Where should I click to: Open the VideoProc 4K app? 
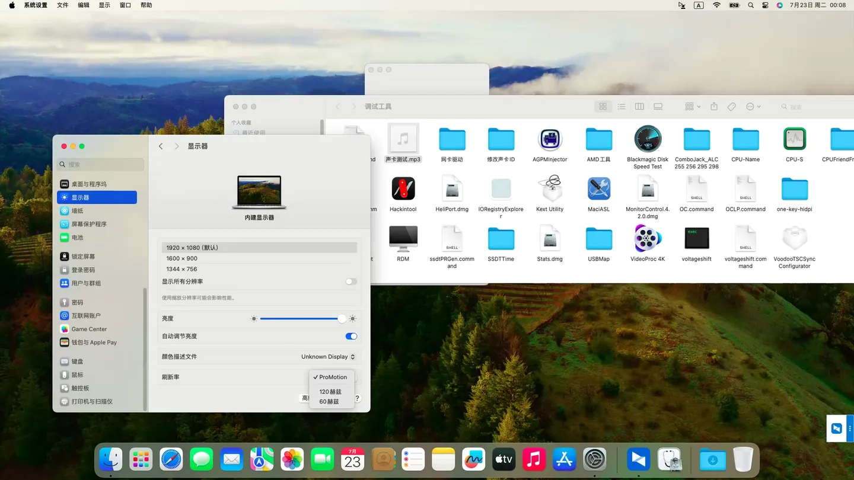coord(647,239)
